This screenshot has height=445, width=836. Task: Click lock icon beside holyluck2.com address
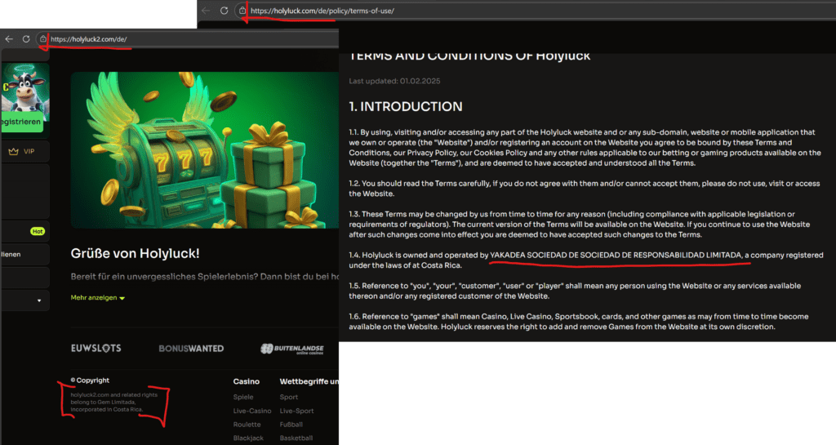[43, 39]
